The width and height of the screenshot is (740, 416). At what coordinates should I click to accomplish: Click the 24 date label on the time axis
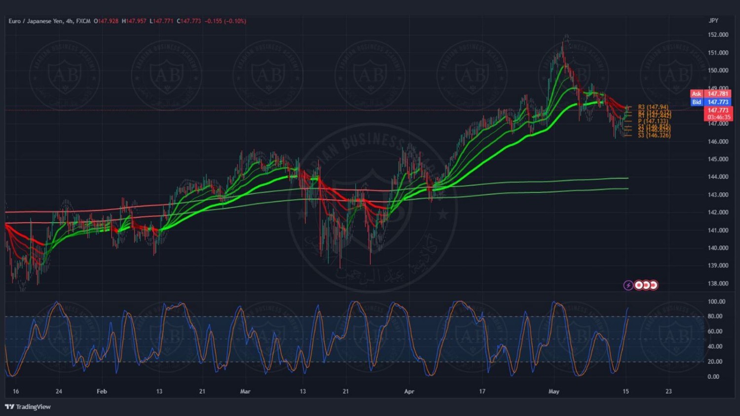pyautogui.click(x=59, y=391)
